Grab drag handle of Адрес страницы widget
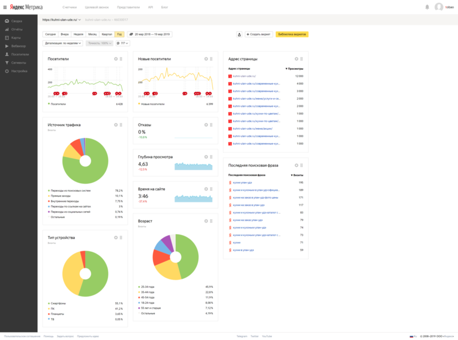458x340 pixels. point(301,59)
